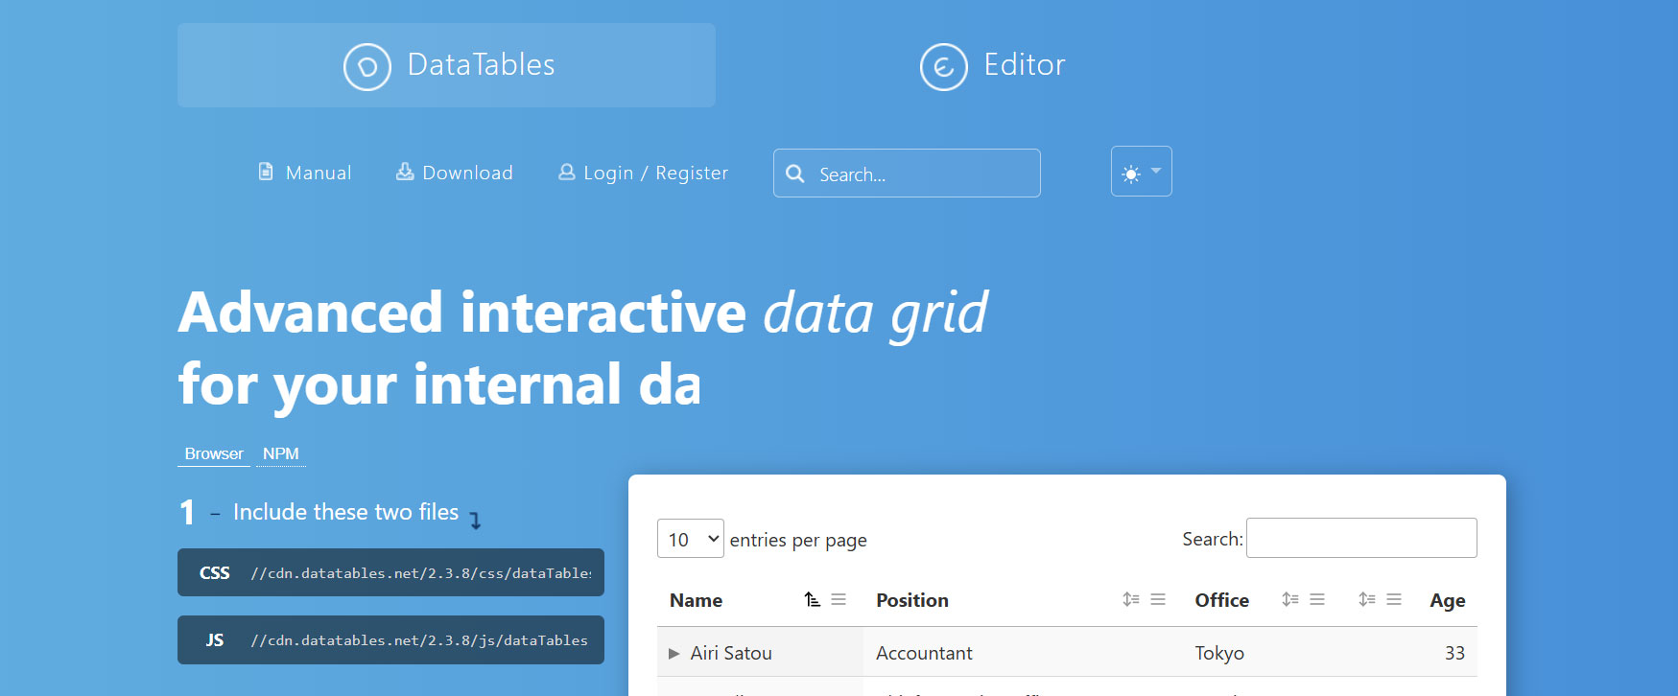
Task: Select the DataTables product tab
Action: [x=446, y=65]
